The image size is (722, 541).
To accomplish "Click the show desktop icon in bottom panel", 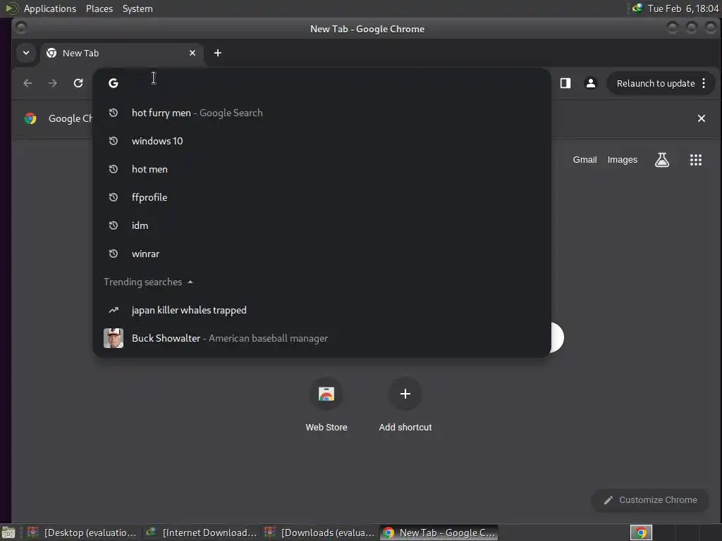I will coord(8,533).
